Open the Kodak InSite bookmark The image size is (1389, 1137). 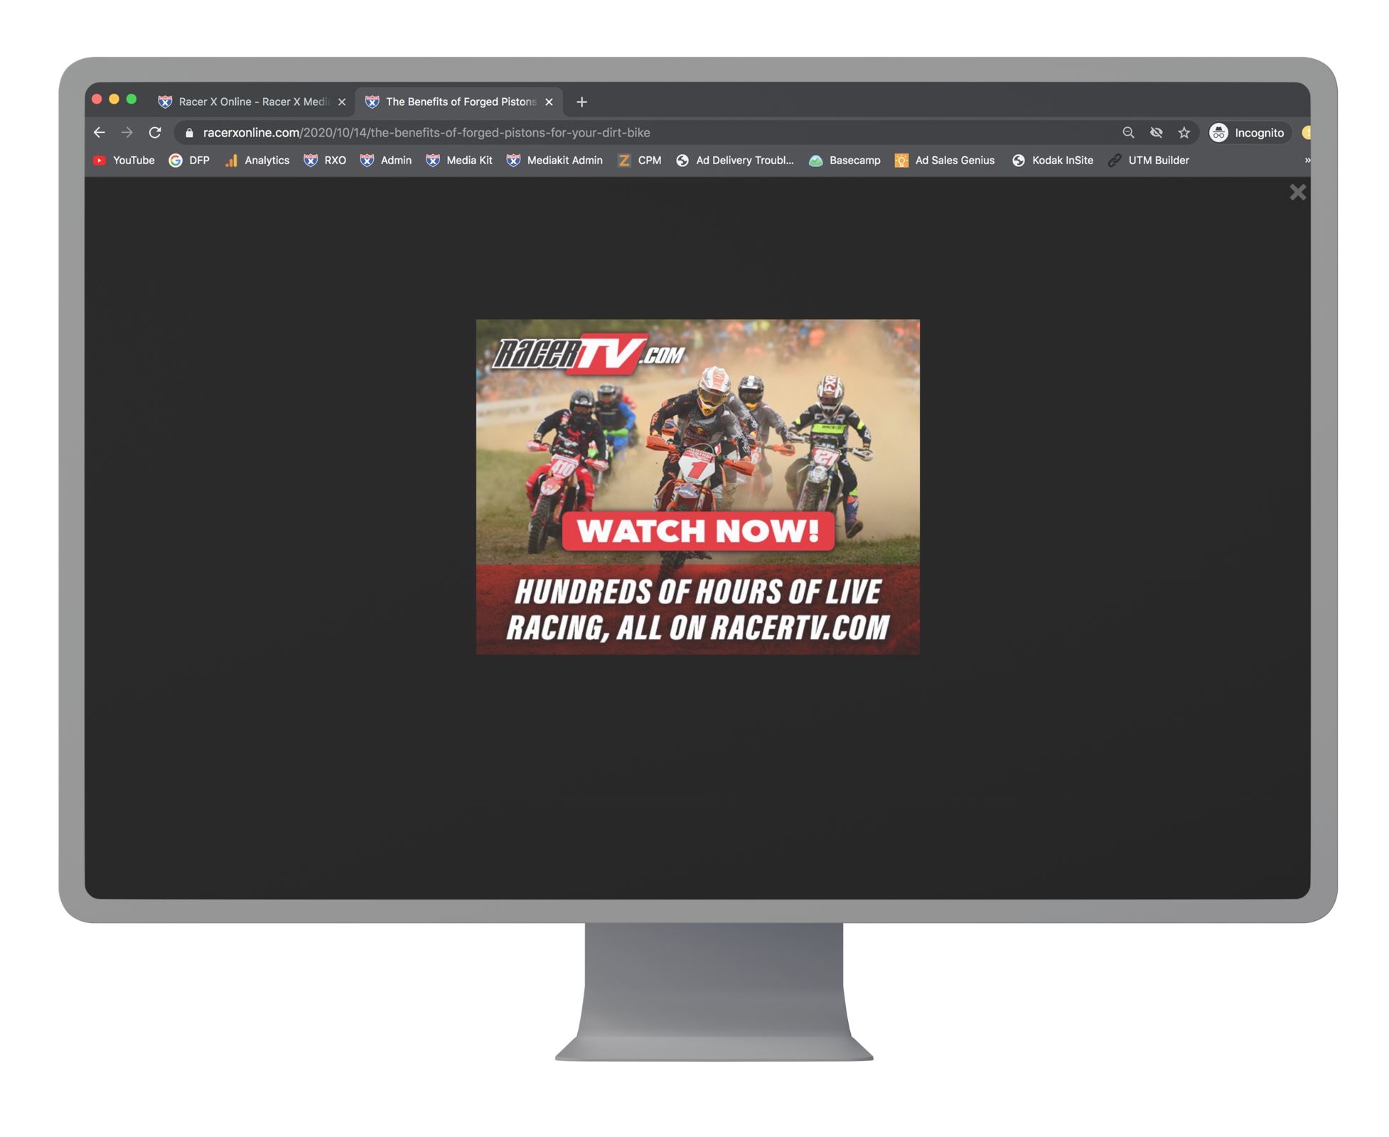click(1053, 161)
